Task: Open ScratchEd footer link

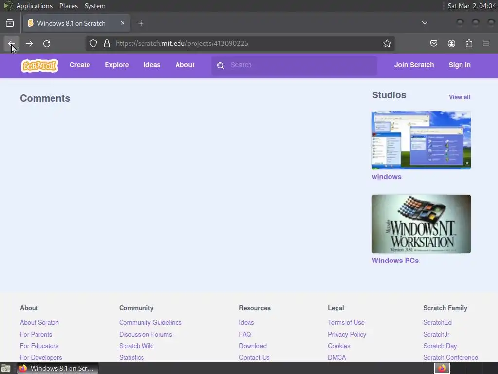Action: 437,322
